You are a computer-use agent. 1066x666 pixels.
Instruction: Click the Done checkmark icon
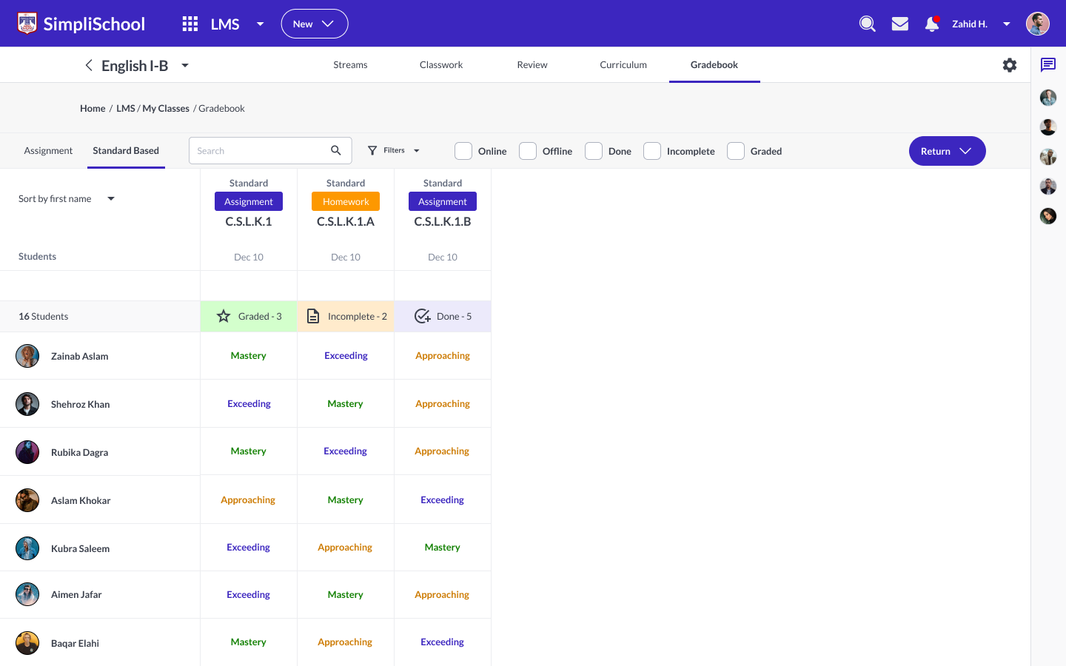tap(423, 316)
